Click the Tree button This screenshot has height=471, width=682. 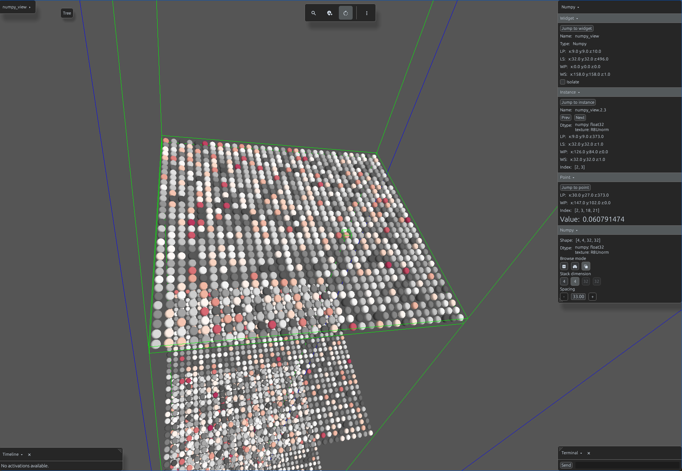(67, 13)
